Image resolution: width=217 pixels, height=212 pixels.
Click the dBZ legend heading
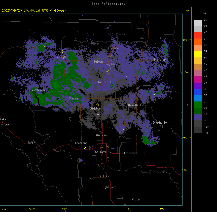point(204,13)
